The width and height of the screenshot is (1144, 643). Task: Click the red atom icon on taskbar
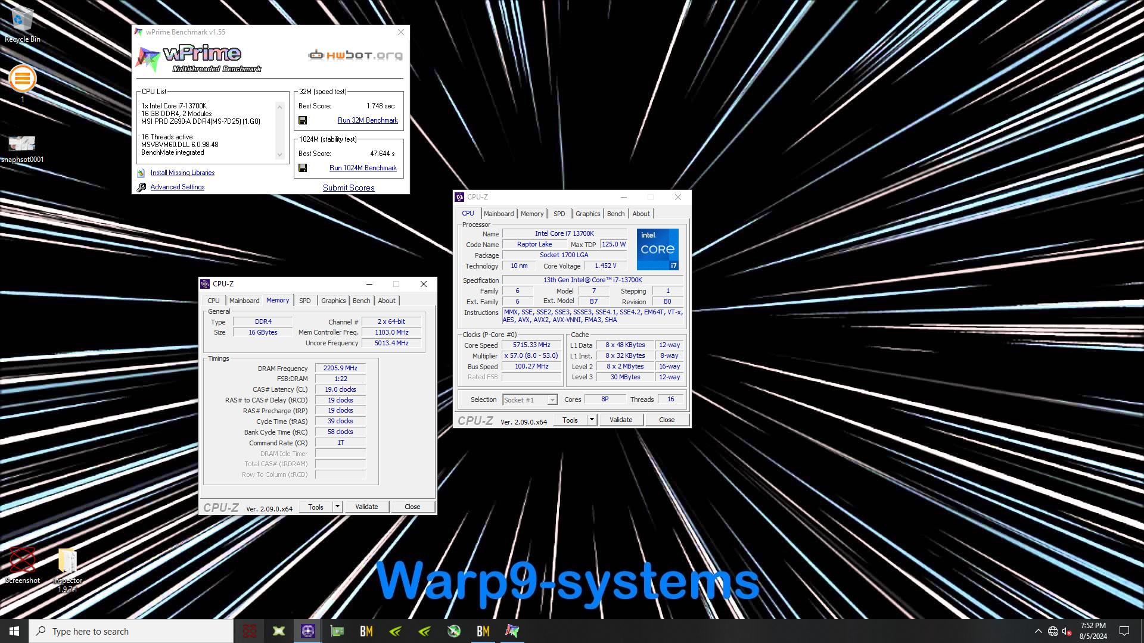tap(250, 631)
